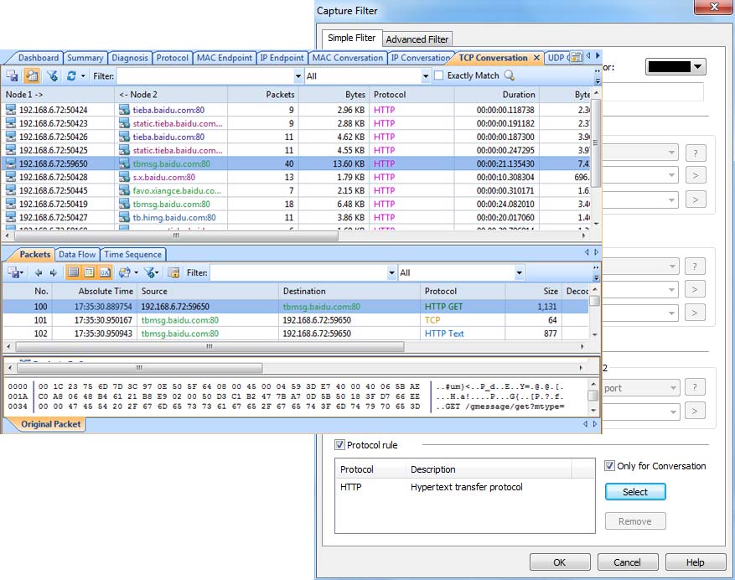Expand the save packets icon dropdown arrow
Image resolution: width=735 pixels, height=580 pixels.
[x=22, y=272]
